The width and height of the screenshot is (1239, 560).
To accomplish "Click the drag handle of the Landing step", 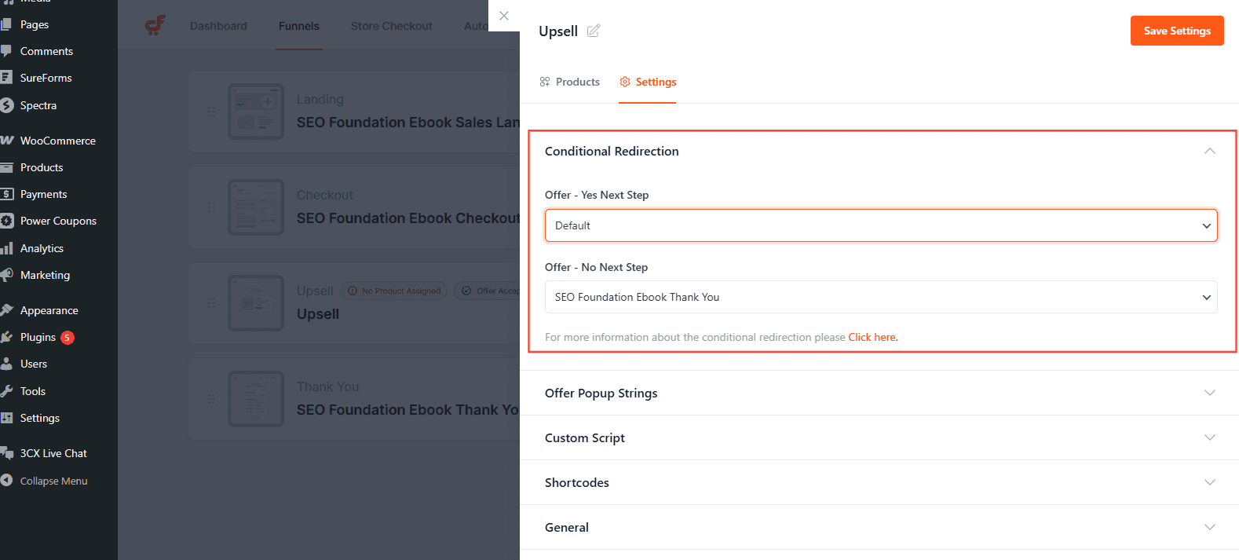I will [211, 112].
